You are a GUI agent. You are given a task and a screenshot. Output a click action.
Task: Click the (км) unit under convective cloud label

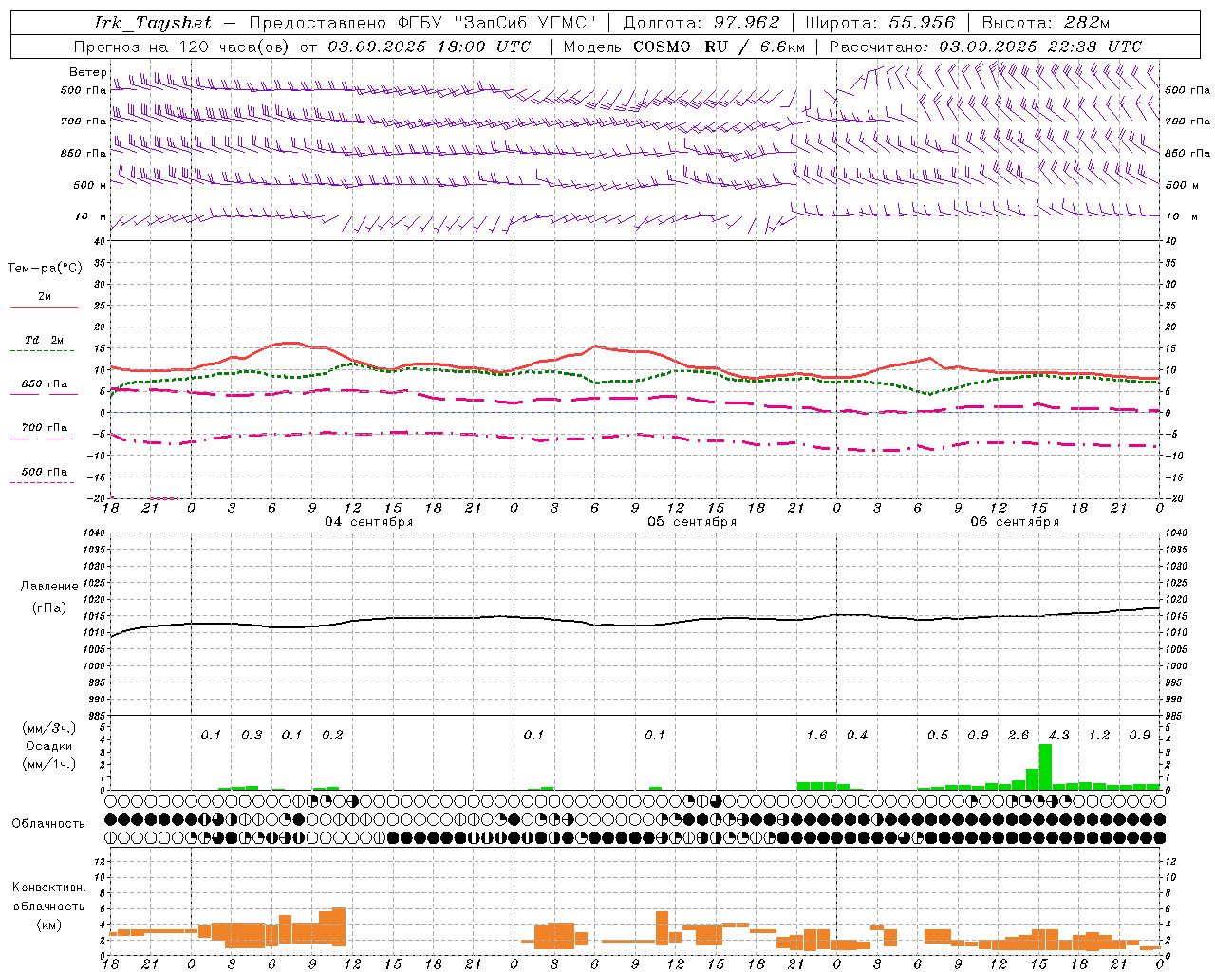pyautogui.click(x=48, y=925)
